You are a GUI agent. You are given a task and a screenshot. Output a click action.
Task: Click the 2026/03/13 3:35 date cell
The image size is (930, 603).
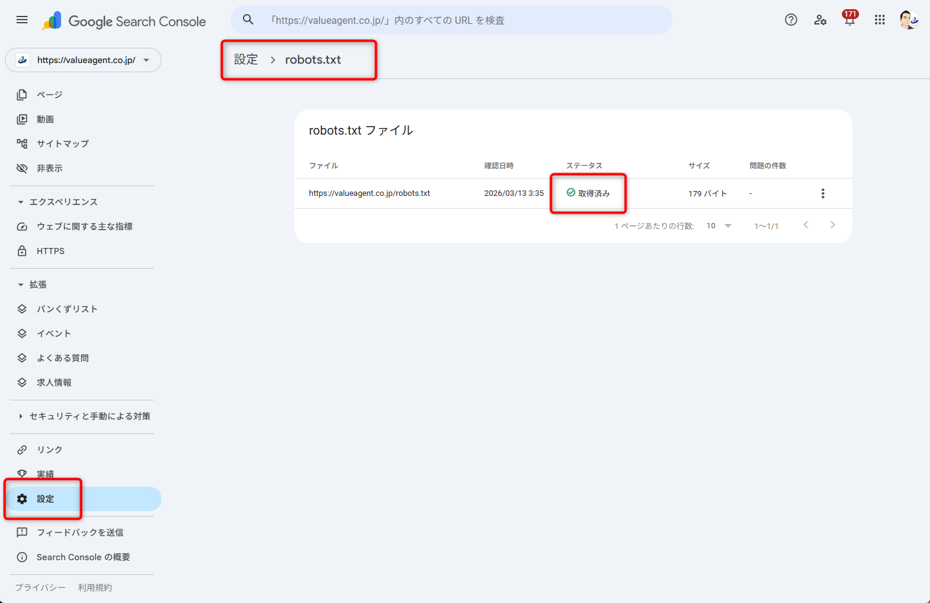point(514,193)
